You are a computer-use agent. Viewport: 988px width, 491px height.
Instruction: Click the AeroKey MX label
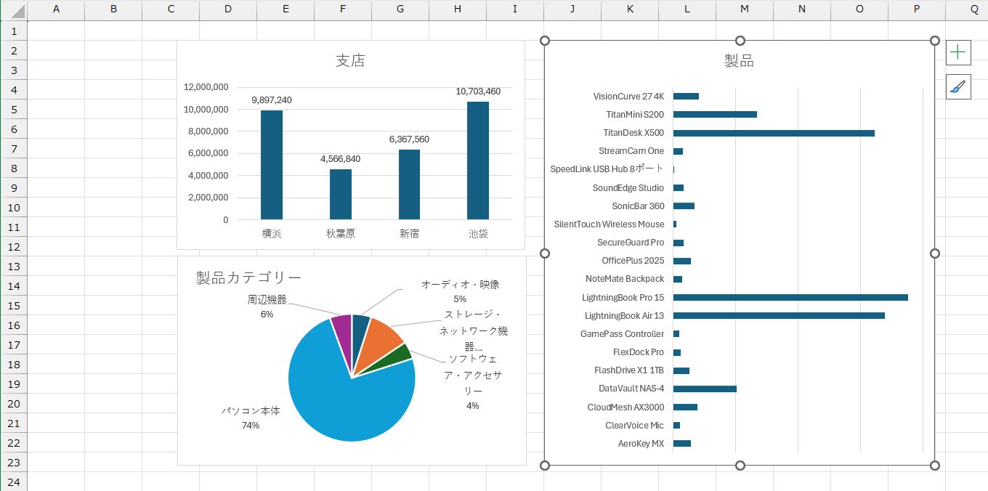641,444
